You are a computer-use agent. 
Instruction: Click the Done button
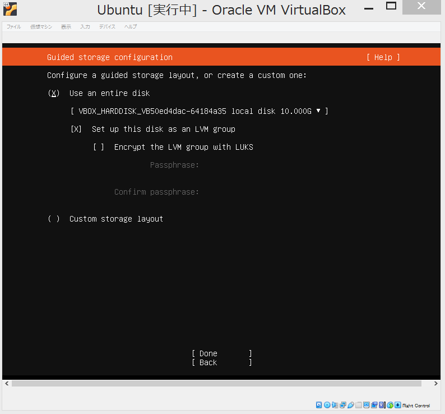[x=222, y=353]
